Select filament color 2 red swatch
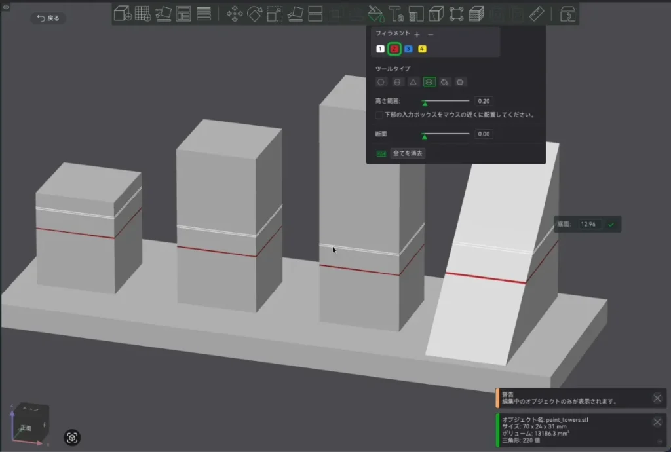671x452 pixels. 394,48
